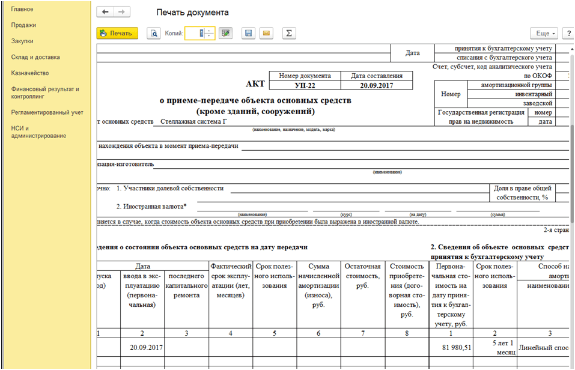
Task: Expand the Еще dropdown menu
Action: (x=544, y=34)
